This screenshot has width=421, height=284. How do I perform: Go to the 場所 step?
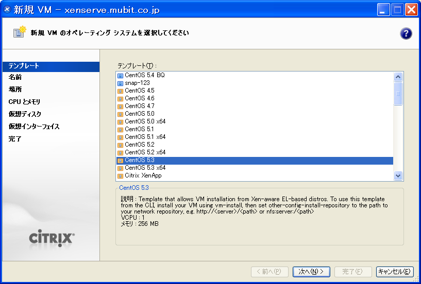pos(15,90)
